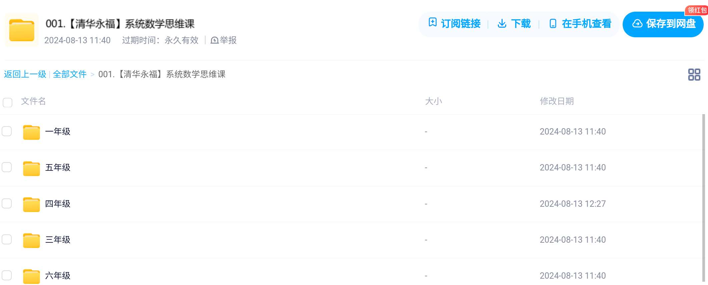Viewport: 708px width, 285px height.
Task: Sort by 修改日期 column header
Action: click(557, 101)
